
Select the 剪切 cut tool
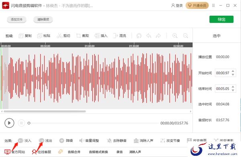click(63, 36)
